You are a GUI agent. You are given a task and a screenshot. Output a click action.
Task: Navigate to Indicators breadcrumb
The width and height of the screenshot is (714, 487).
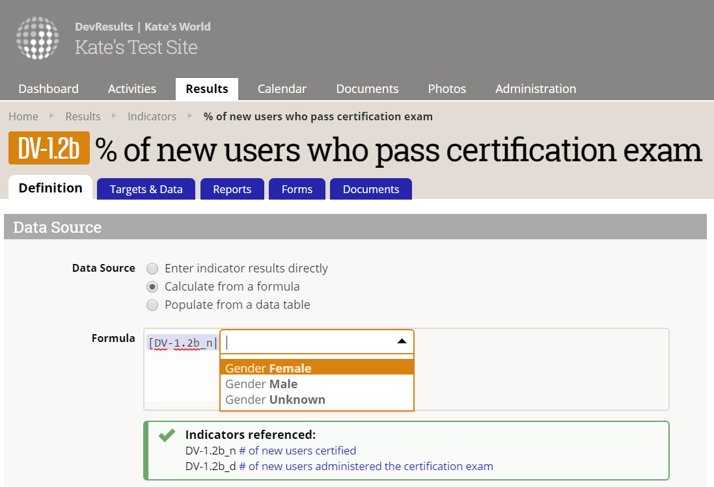(x=152, y=116)
